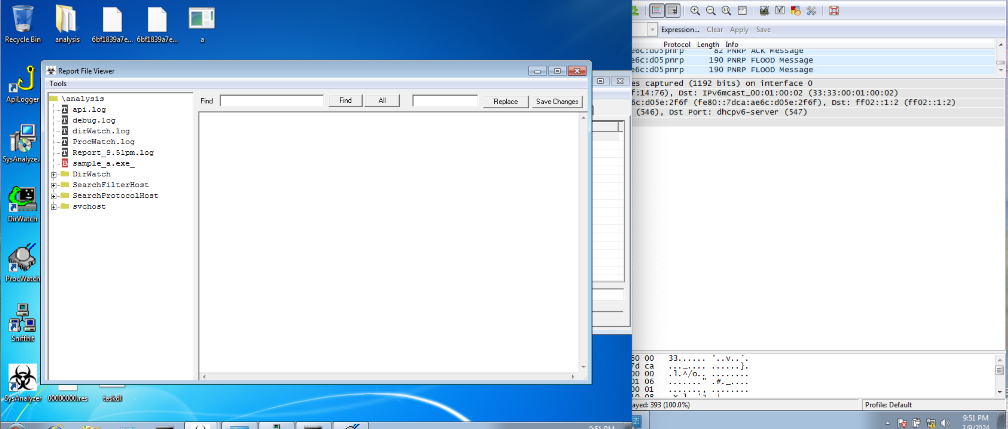Viewport: 1008px width, 429px height.
Task: Click the viewer horizontal scroll-right arrow
Action: (573, 377)
